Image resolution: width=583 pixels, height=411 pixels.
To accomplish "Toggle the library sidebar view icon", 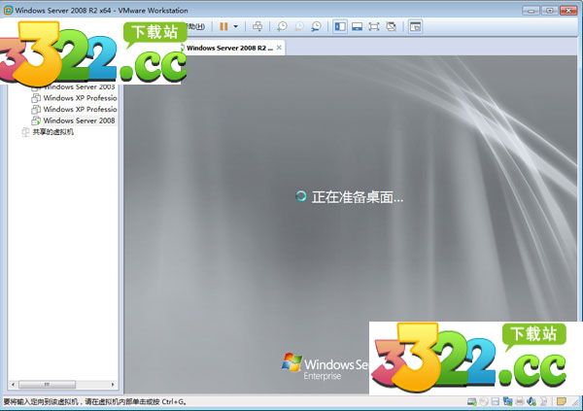I will [340, 26].
